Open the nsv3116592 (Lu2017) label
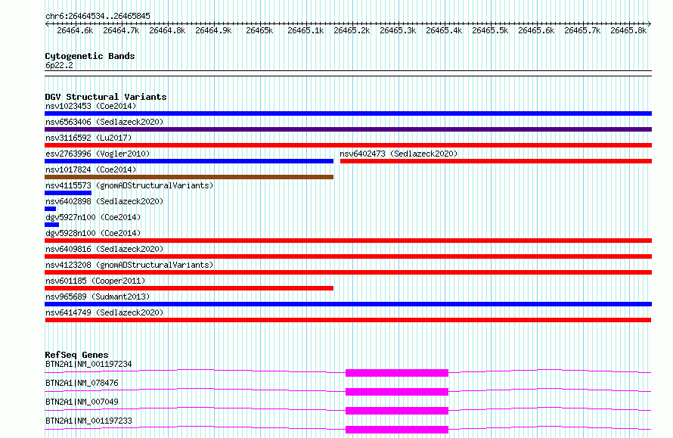The image size is (673, 438). coord(88,138)
